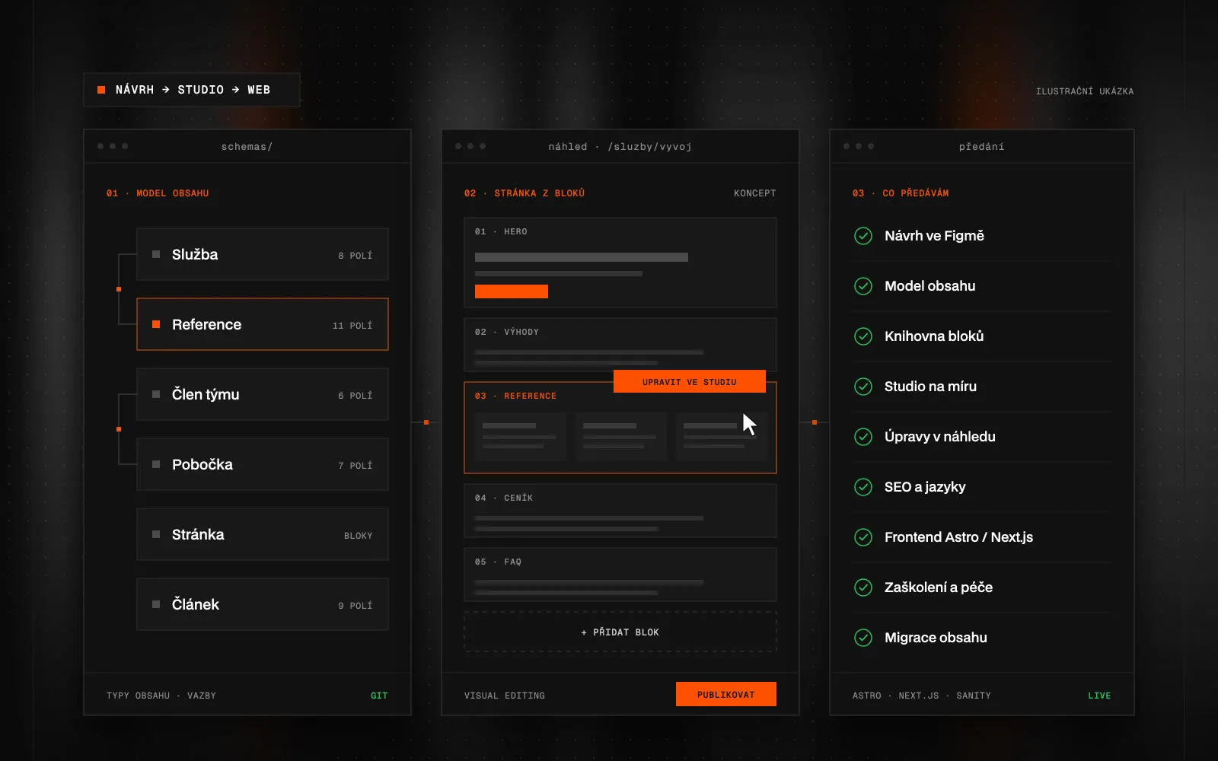1218x761 pixels.
Task: Select the 02 Výhody block
Action: click(x=620, y=344)
